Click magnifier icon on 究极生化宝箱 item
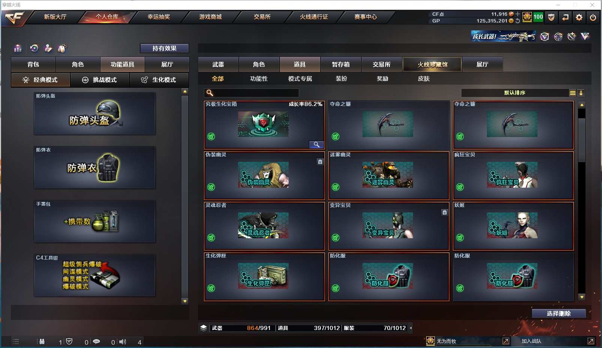Screen dimensions: 602x348 tap(316, 145)
